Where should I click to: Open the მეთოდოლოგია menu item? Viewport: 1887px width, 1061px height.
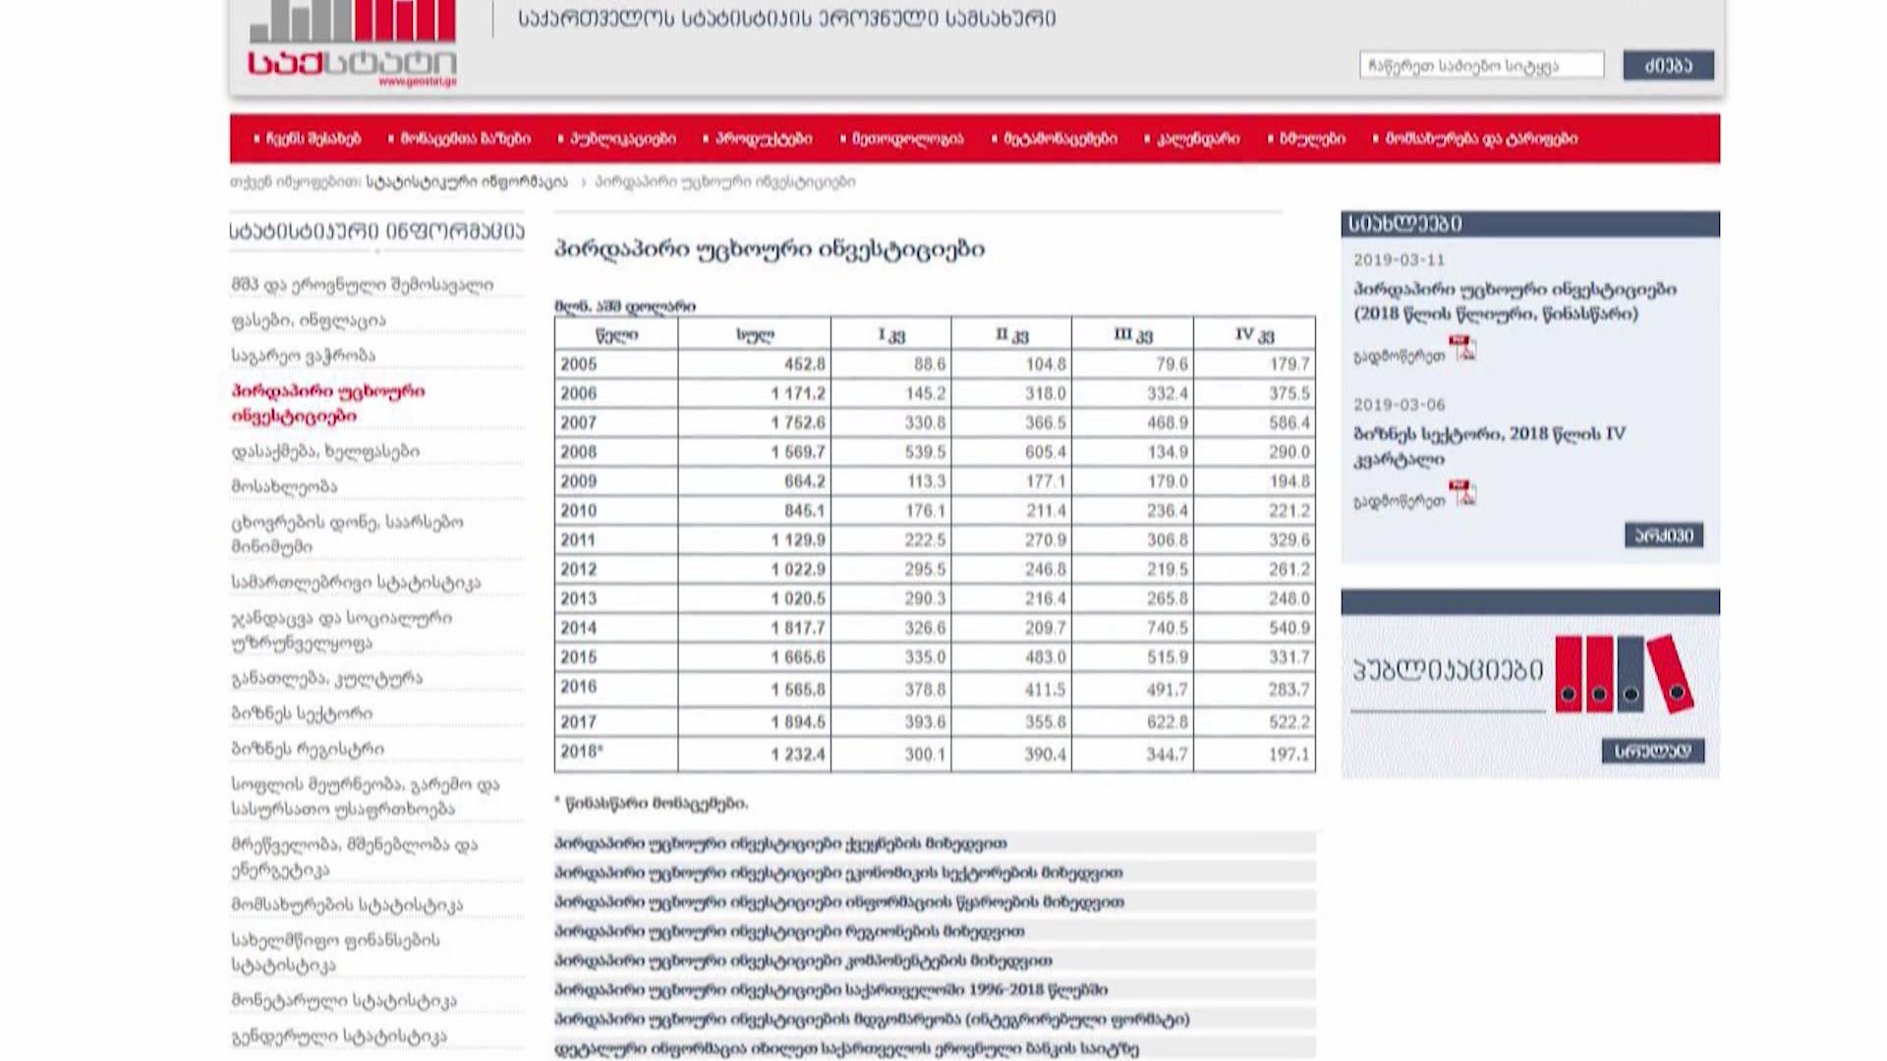(906, 139)
